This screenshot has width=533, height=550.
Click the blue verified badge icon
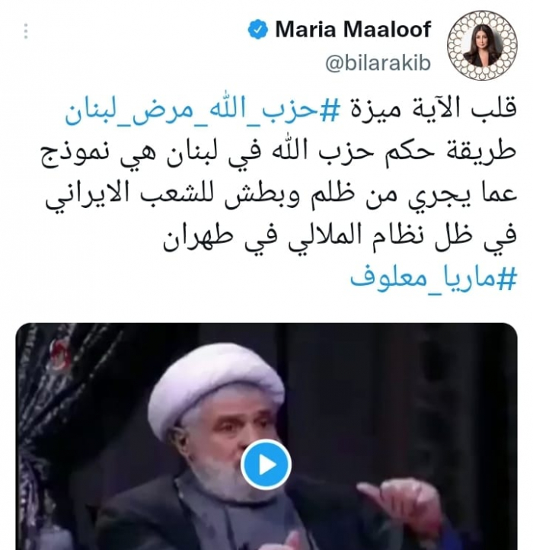257,30
